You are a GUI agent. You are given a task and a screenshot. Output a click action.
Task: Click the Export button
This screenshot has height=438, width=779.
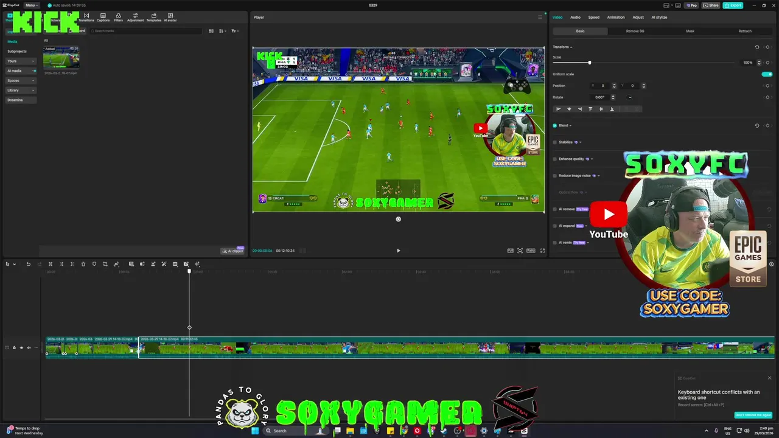(733, 5)
